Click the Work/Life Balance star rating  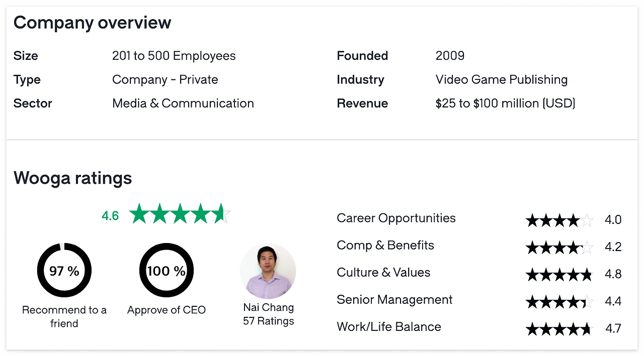pyautogui.click(x=559, y=329)
